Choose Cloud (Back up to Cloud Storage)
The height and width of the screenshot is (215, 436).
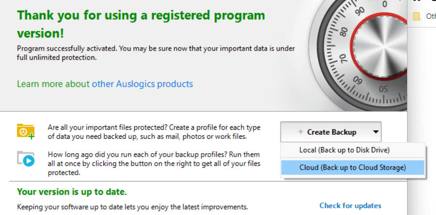[x=352, y=167]
